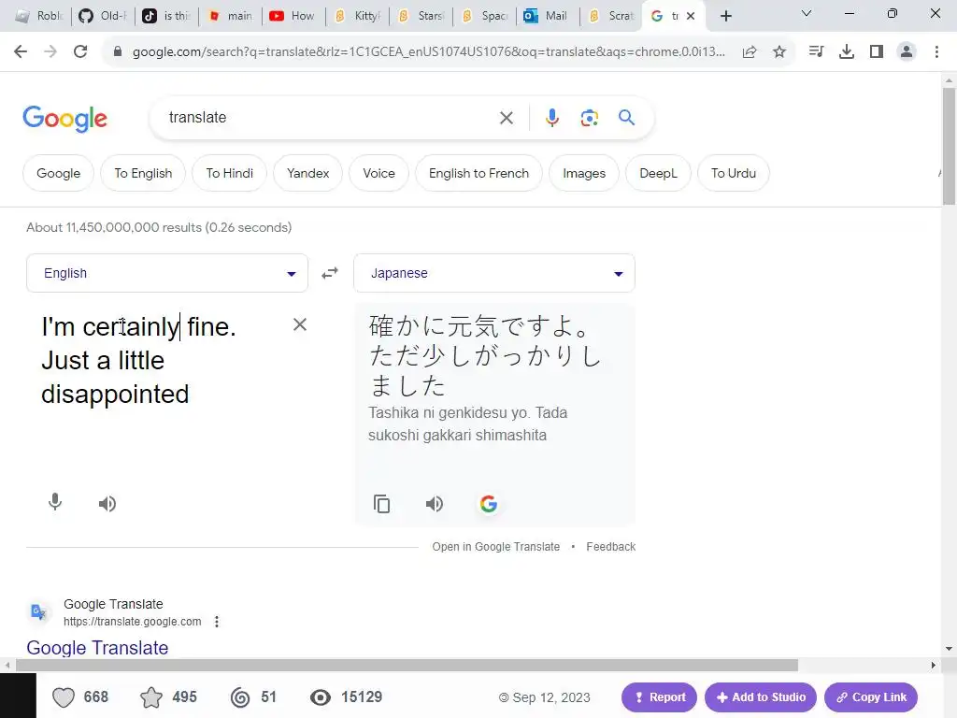957x718 pixels.
Task: Switch to the YouTube 'How' browser tab
Action: [x=293, y=16]
